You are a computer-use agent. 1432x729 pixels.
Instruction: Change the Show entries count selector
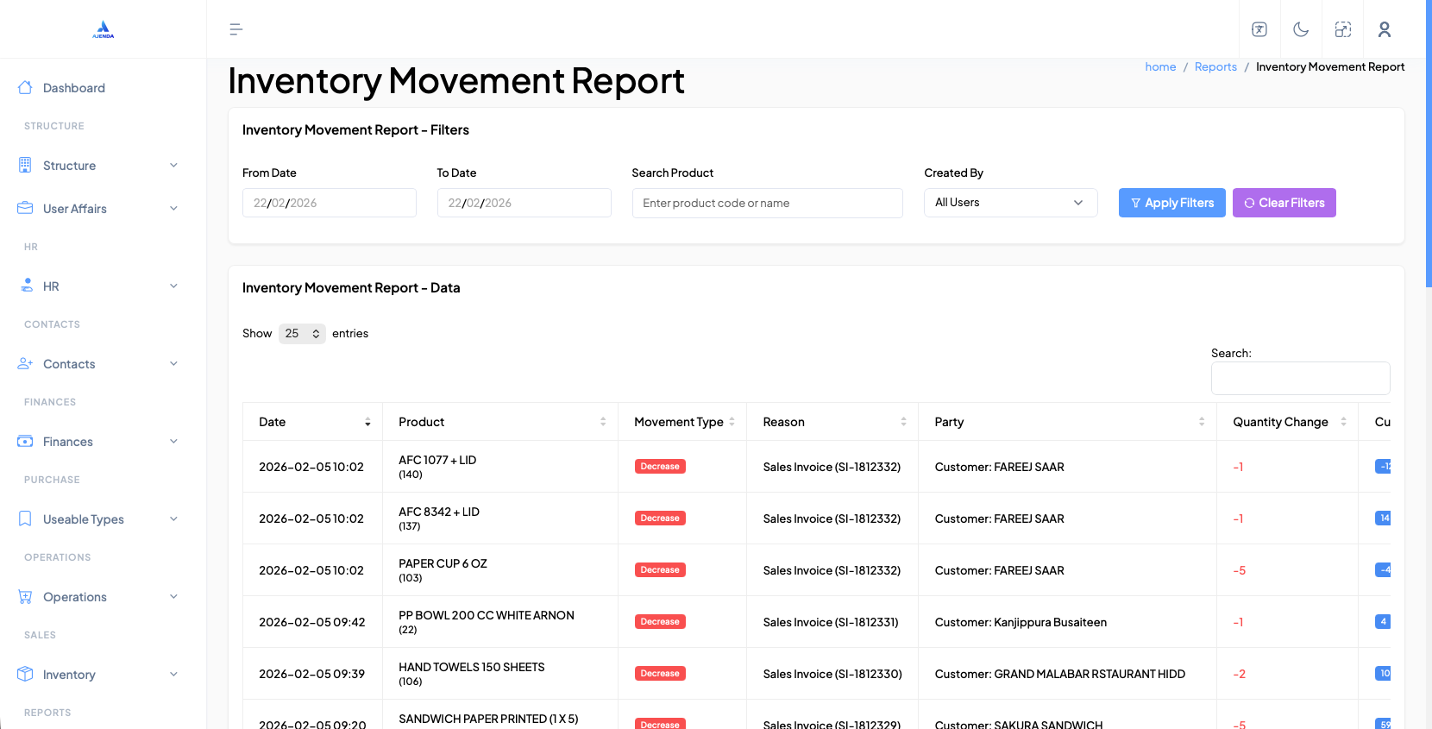point(302,334)
